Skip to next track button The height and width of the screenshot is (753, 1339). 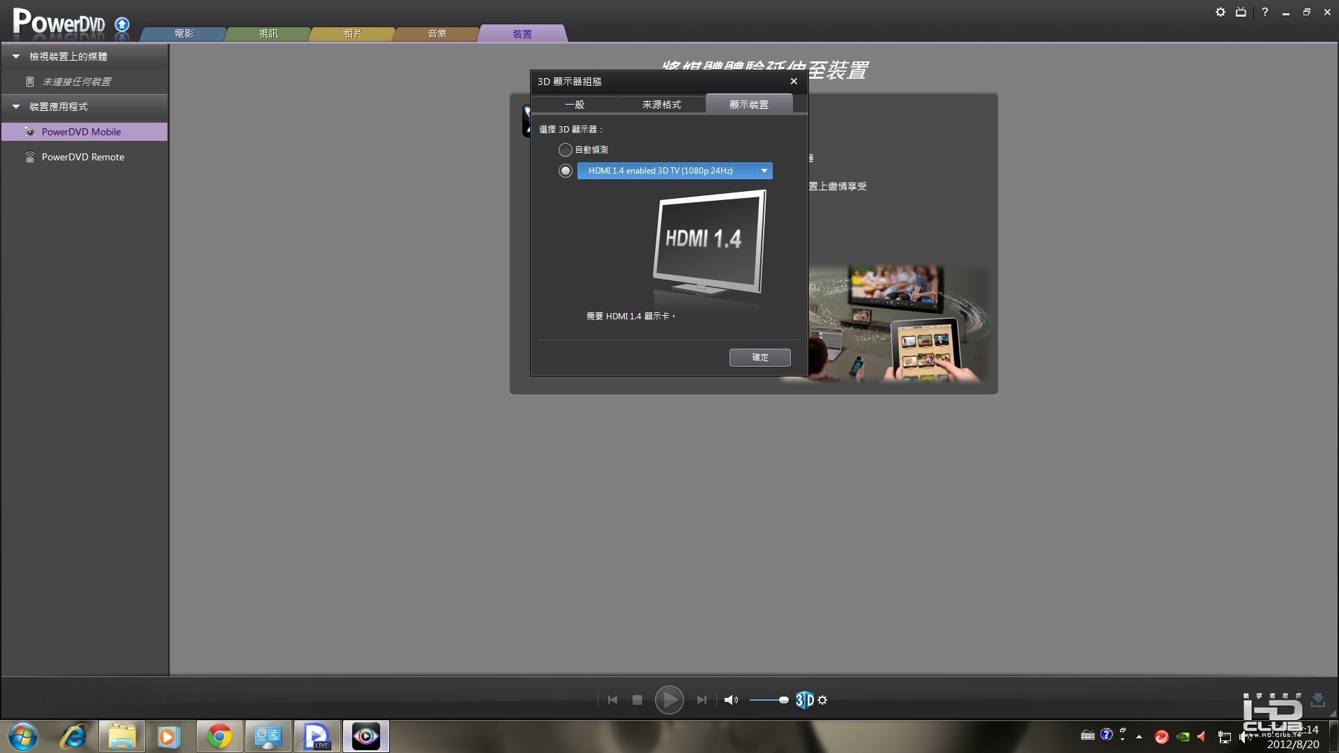(x=702, y=700)
